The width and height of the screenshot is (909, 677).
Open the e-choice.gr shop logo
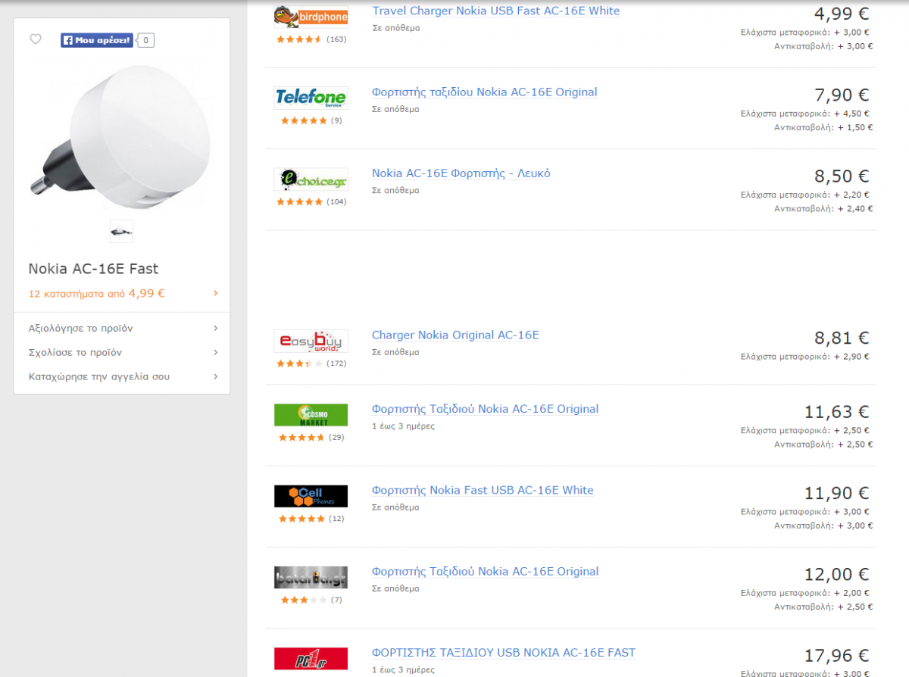click(x=311, y=179)
